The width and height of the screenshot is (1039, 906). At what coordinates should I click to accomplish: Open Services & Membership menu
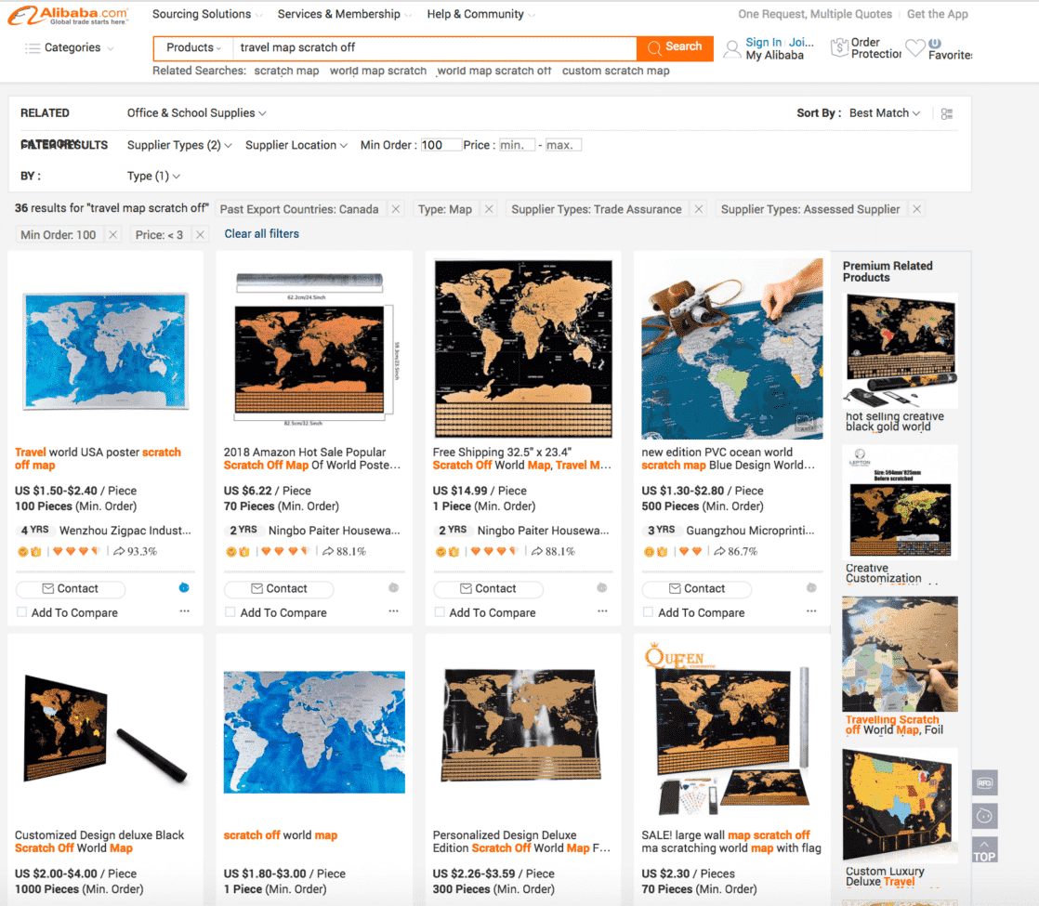[x=344, y=14]
